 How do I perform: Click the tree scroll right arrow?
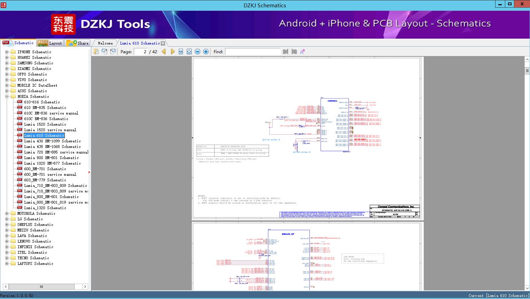point(85,286)
